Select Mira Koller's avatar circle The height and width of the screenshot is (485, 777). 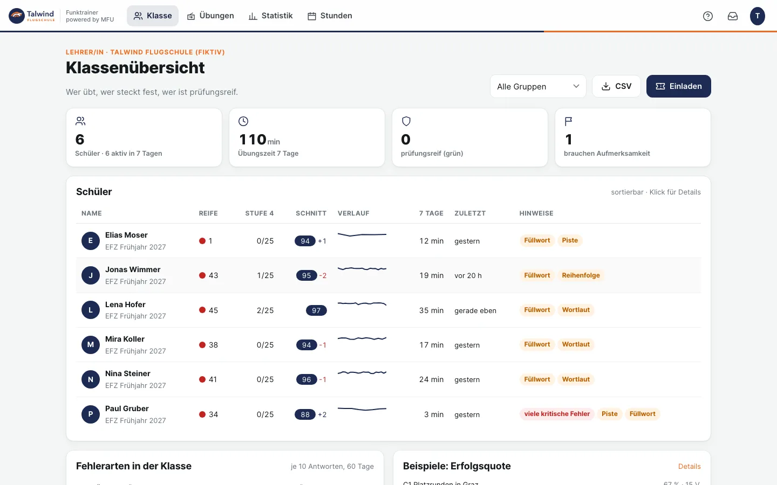pyautogui.click(x=91, y=345)
